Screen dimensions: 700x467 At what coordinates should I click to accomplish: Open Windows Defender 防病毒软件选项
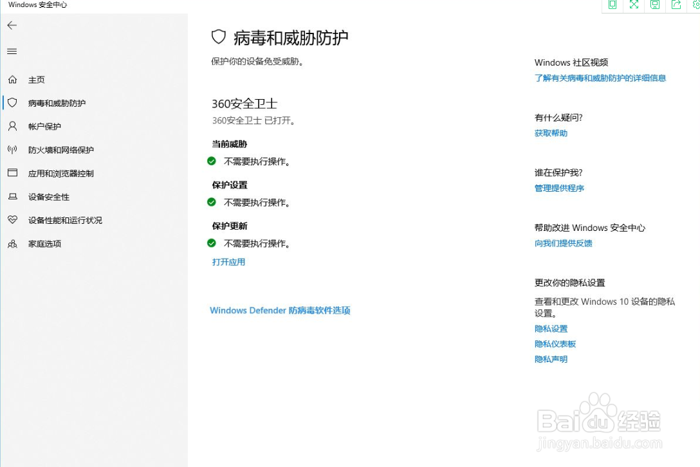[280, 310]
